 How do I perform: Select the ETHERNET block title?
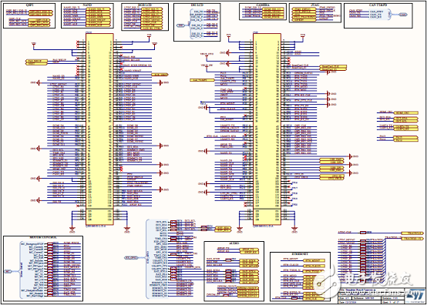point(300,254)
